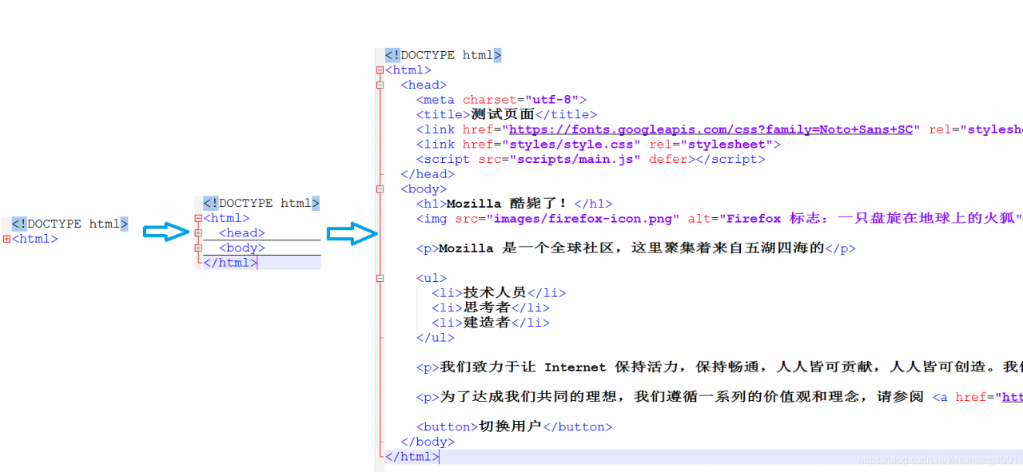Click the defer attribute in the script tag
1023x472 pixels.
pyautogui.click(x=668, y=159)
